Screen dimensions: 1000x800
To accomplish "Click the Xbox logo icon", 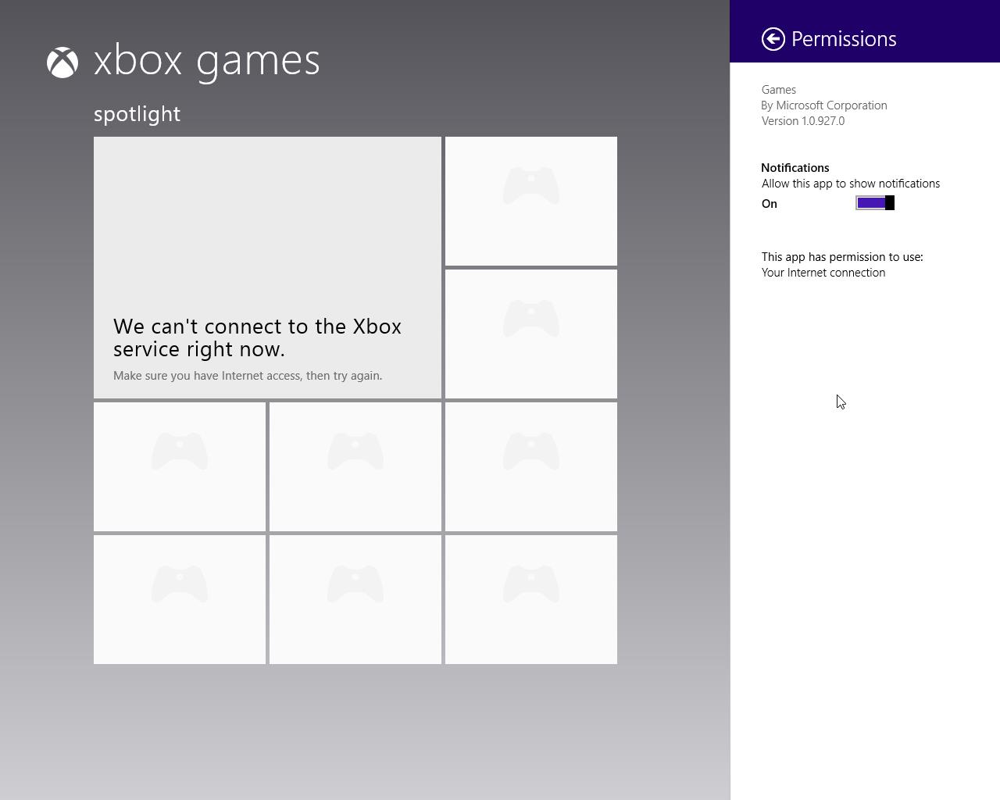I will pyautogui.click(x=62, y=62).
